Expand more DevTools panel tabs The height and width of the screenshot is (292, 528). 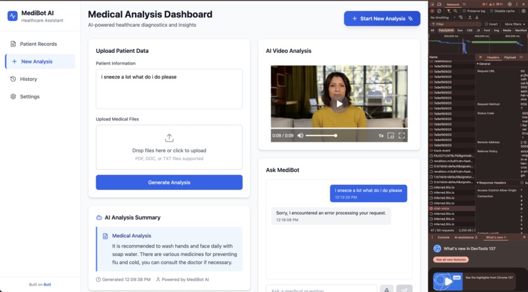[464, 5]
